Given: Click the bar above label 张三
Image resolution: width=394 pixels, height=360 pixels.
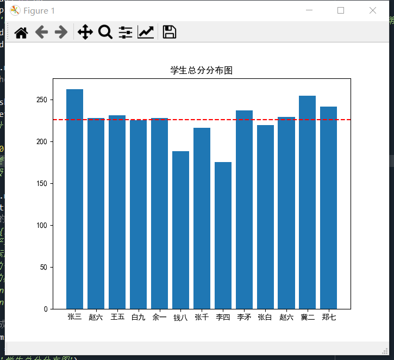Looking at the screenshot, I should (x=74, y=199).
